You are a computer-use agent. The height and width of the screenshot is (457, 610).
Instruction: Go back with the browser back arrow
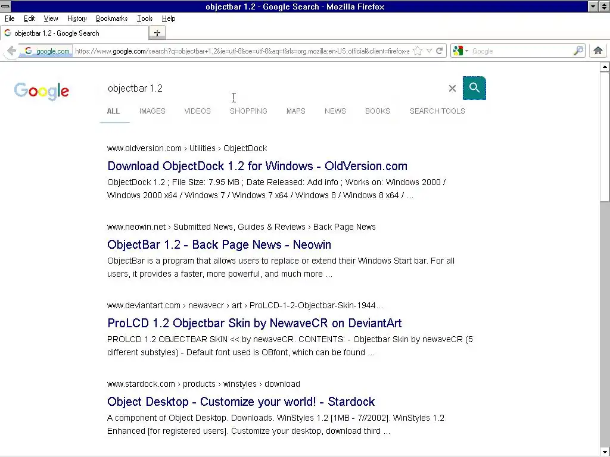click(12, 51)
